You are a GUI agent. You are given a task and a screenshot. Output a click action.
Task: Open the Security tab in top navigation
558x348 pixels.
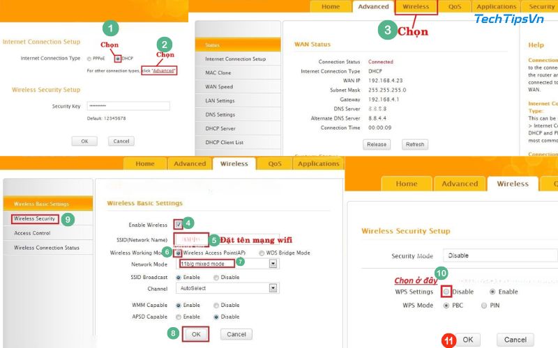tap(541, 7)
